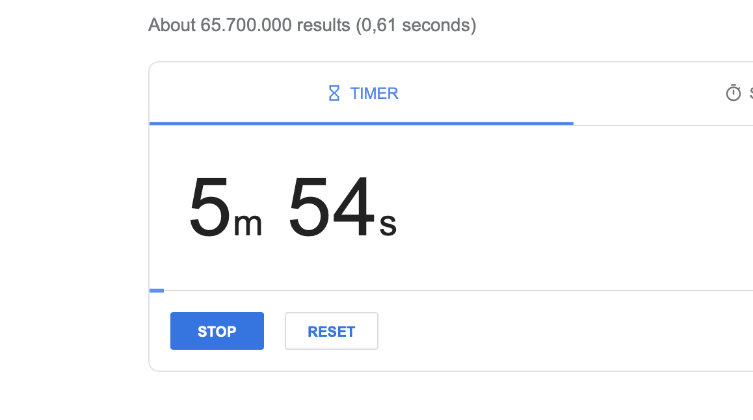
Task: Switch to the TIMER tab label
Action: pyautogui.click(x=374, y=94)
